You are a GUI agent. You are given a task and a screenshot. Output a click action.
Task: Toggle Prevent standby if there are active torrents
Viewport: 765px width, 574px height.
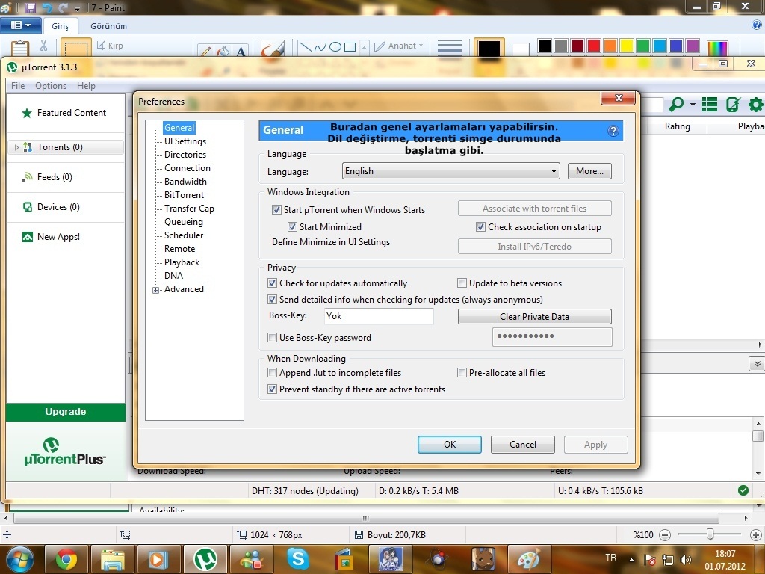click(x=272, y=389)
